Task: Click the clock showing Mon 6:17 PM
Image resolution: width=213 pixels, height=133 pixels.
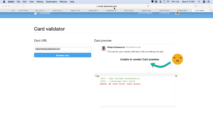Action: [188, 2]
